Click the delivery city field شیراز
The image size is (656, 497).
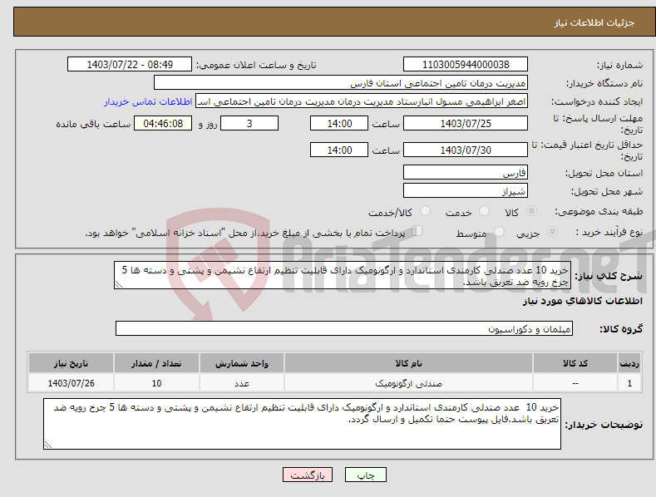(x=466, y=191)
